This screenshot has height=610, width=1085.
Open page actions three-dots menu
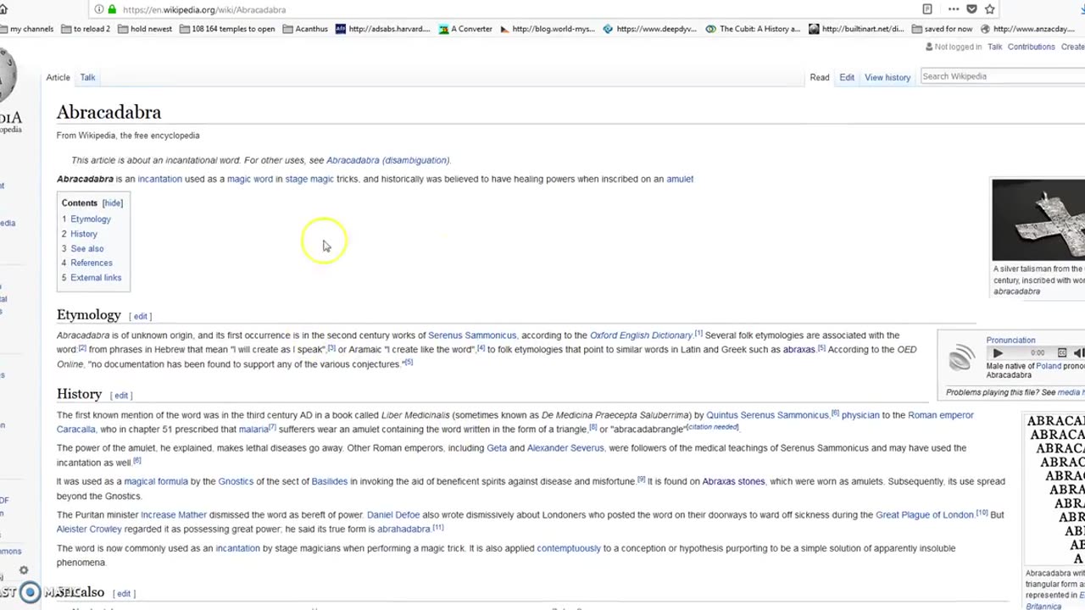coord(954,9)
